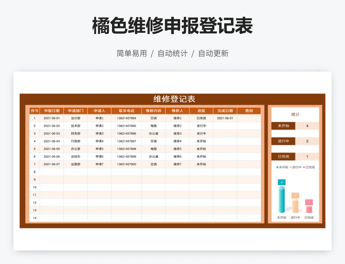Select date cell 2021-06-01 in 申报日期 column
Viewport: 345px width, 264px height.
(x=52, y=118)
